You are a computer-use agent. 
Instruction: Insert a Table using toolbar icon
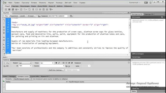pyautogui.click(x=21, y=10)
